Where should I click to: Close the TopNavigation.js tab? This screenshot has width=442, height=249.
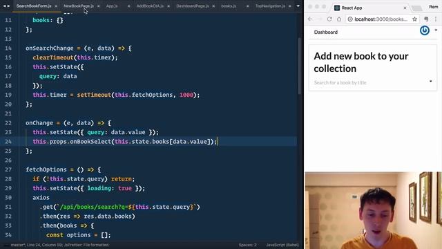click(290, 6)
